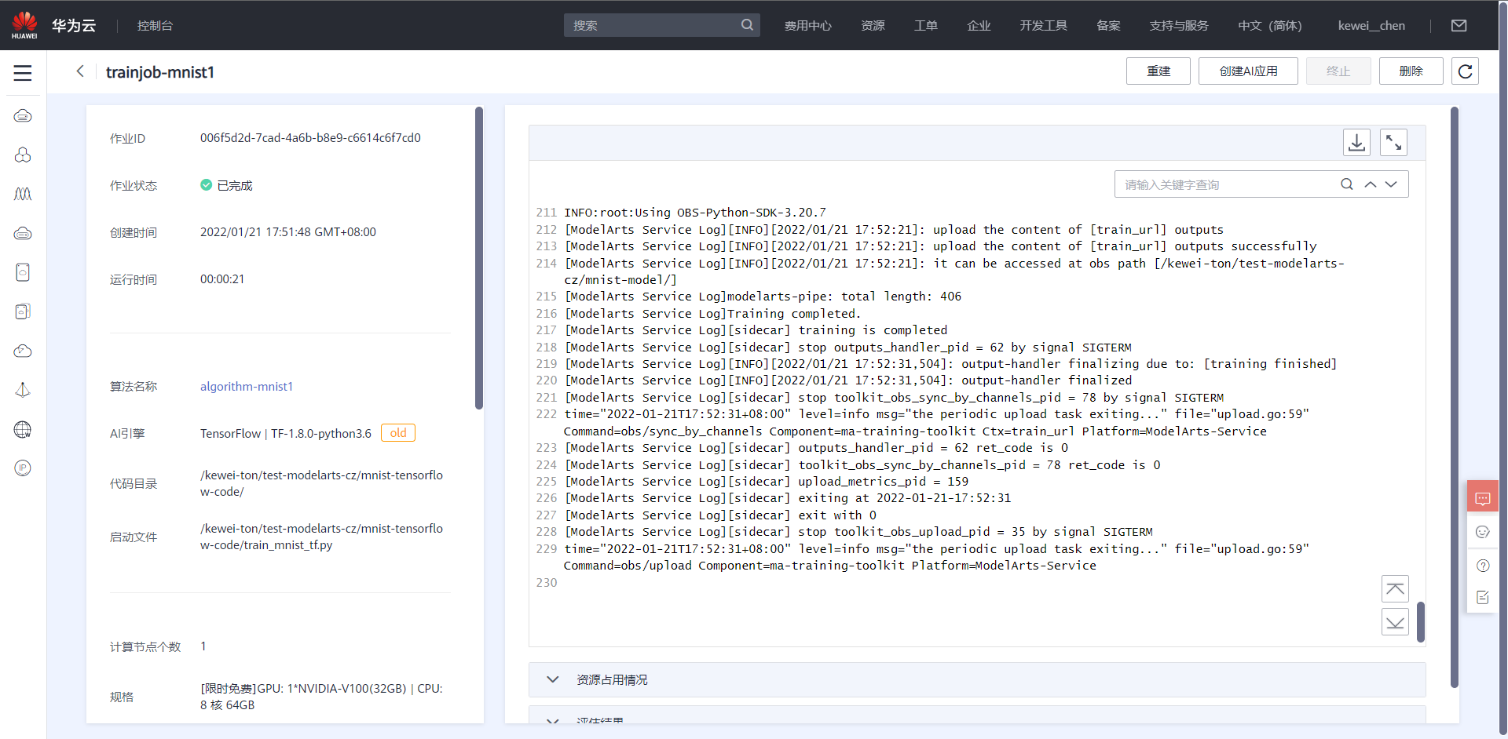Open the hamburger navigation menu
The image size is (1508, 739).
click(23, 73)
